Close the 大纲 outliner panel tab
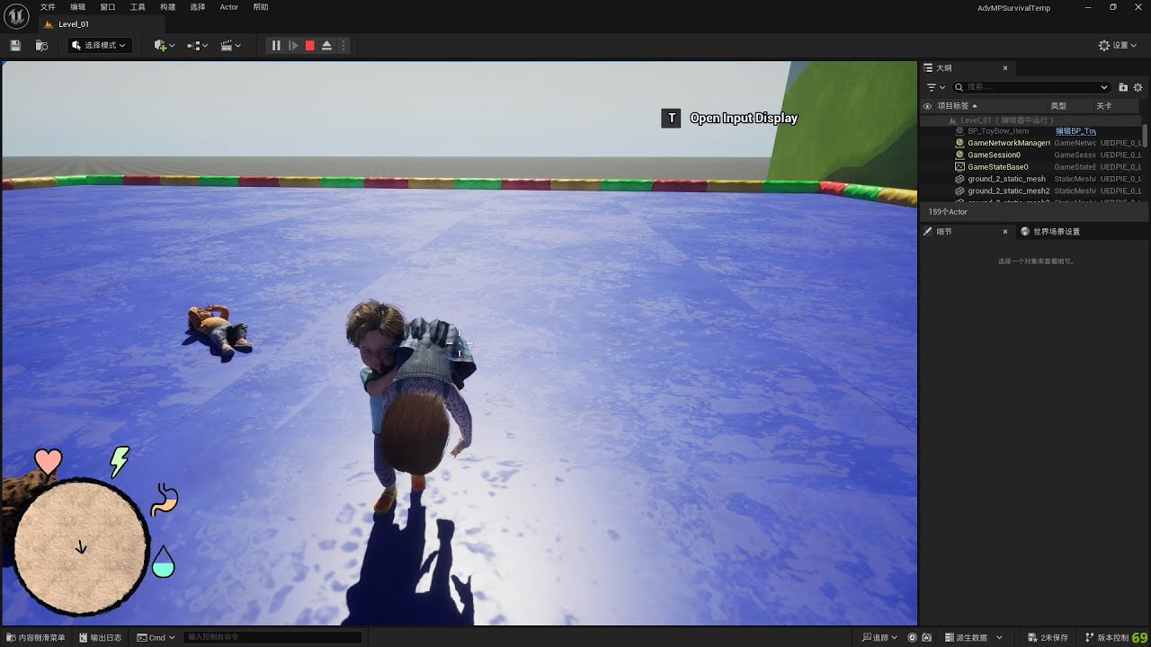The image size is (1151, 647). (x=1005, y=68)
